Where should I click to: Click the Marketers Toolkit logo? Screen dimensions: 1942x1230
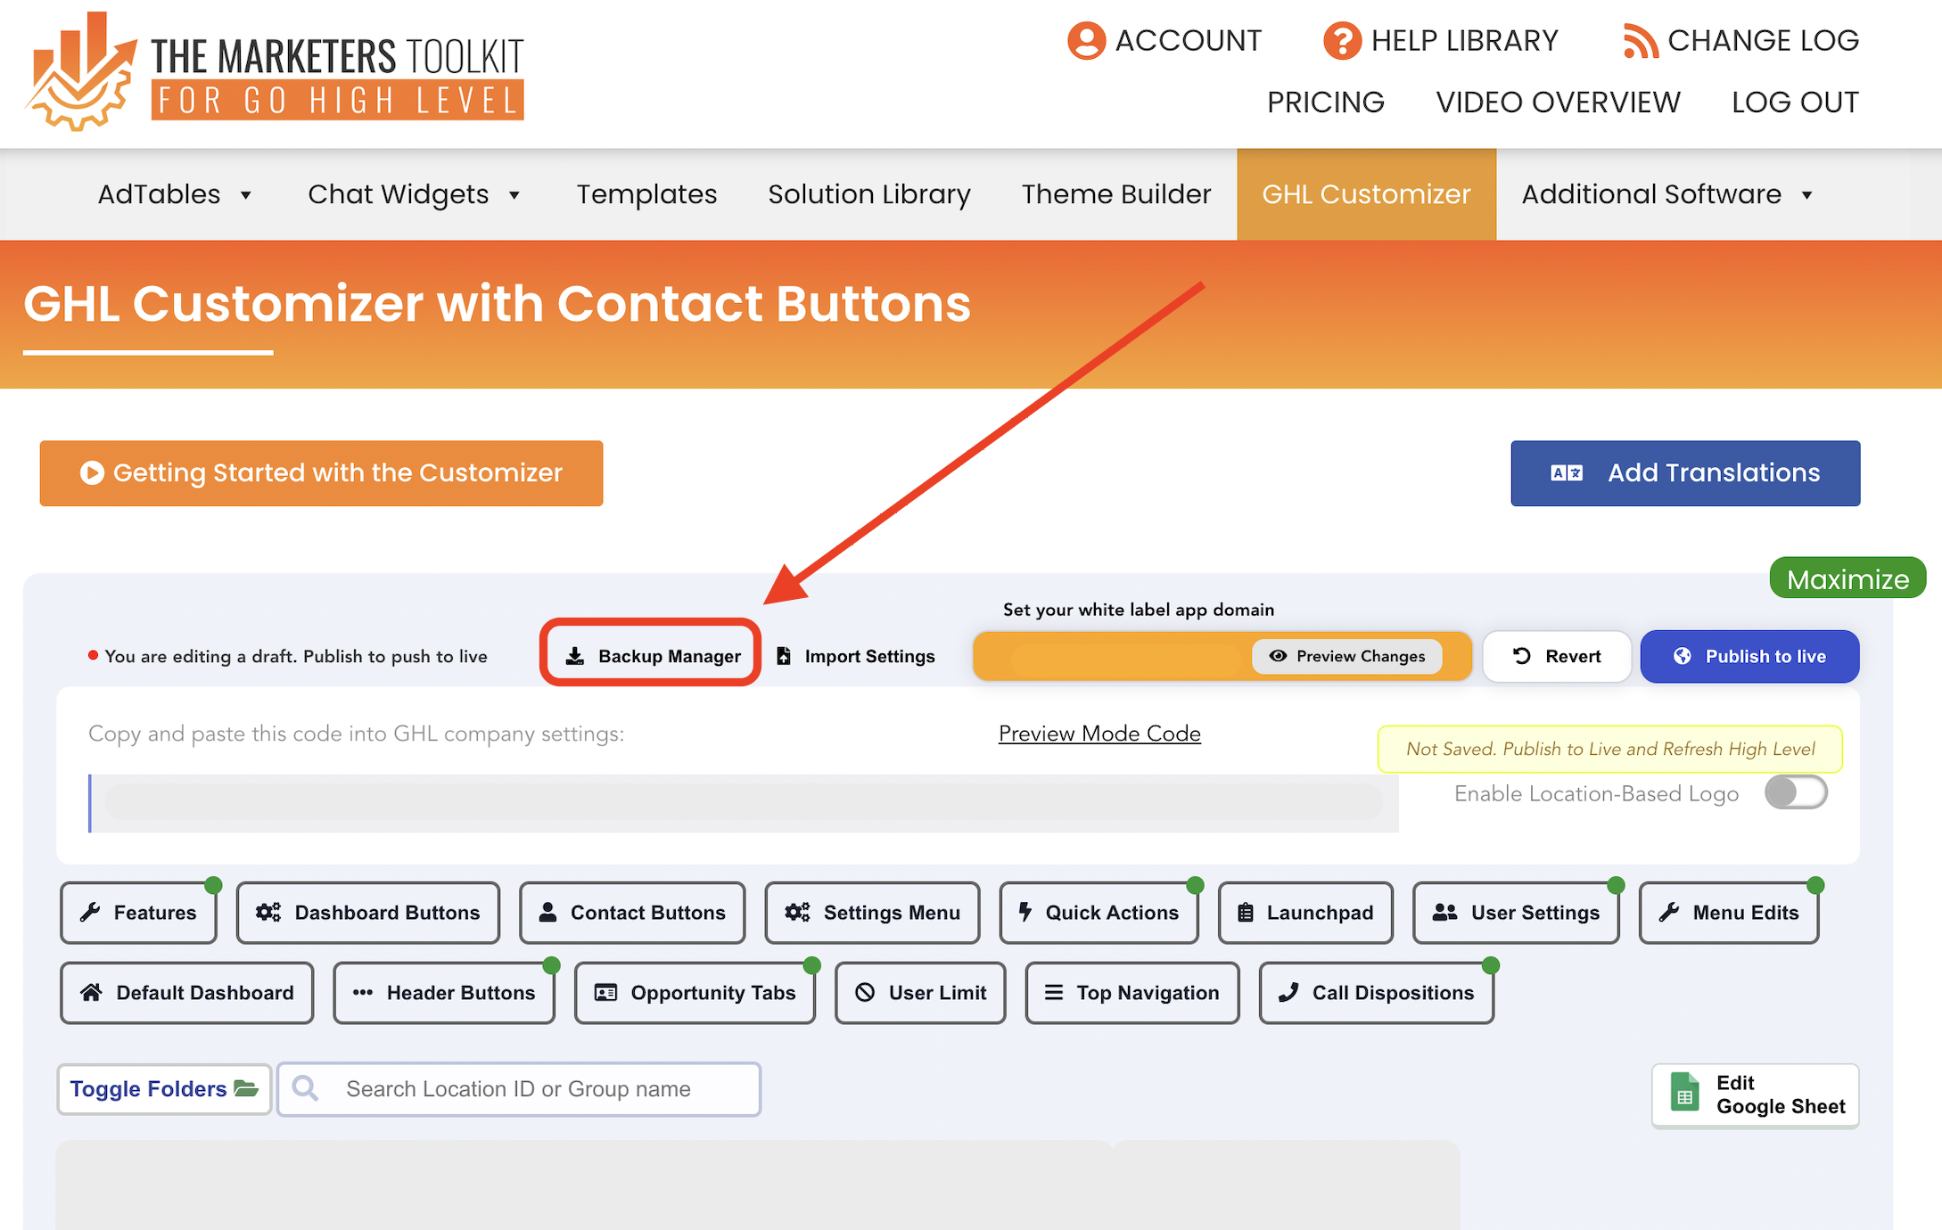pos(275,71)
